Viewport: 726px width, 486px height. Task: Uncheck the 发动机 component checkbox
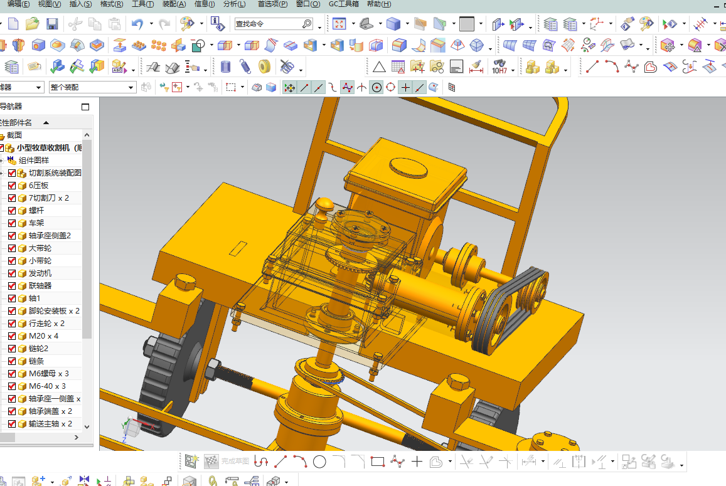12,273
